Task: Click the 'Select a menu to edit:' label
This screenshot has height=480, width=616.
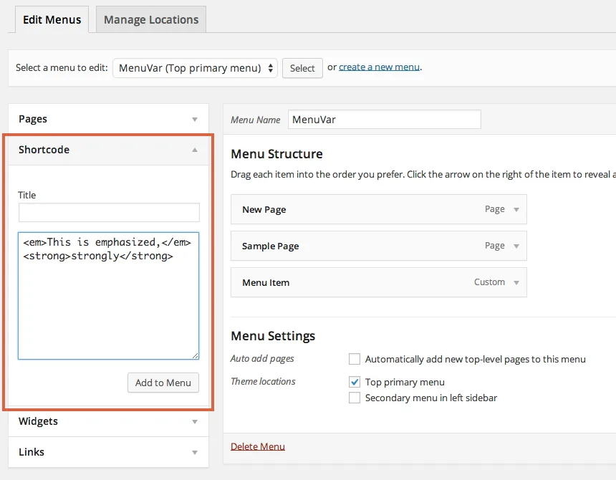Action: (x=62, y=67)
